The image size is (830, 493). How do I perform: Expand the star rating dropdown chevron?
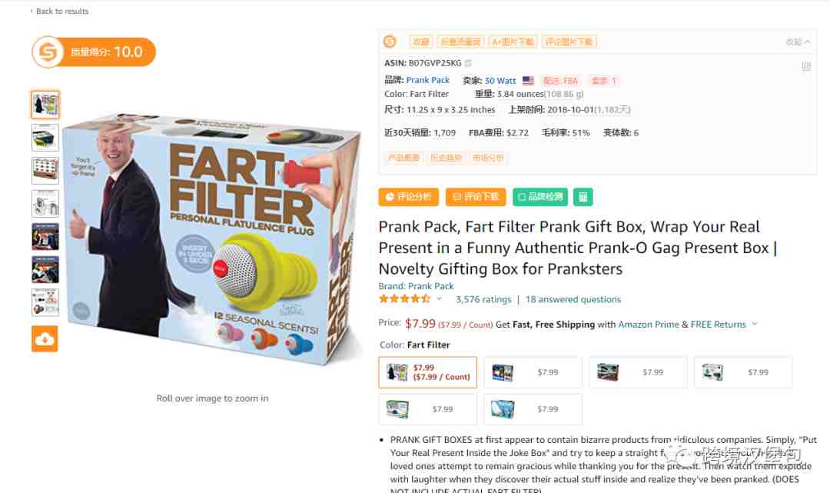coord(440,299)
